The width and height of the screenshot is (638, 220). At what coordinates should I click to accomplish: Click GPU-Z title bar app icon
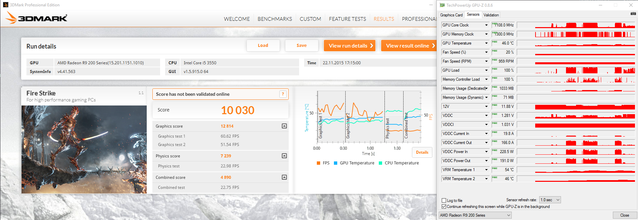click(442, 5)
